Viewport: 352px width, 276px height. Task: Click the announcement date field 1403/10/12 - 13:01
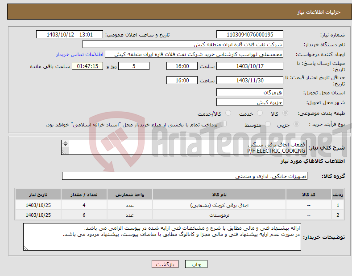[x=70, y=35]
